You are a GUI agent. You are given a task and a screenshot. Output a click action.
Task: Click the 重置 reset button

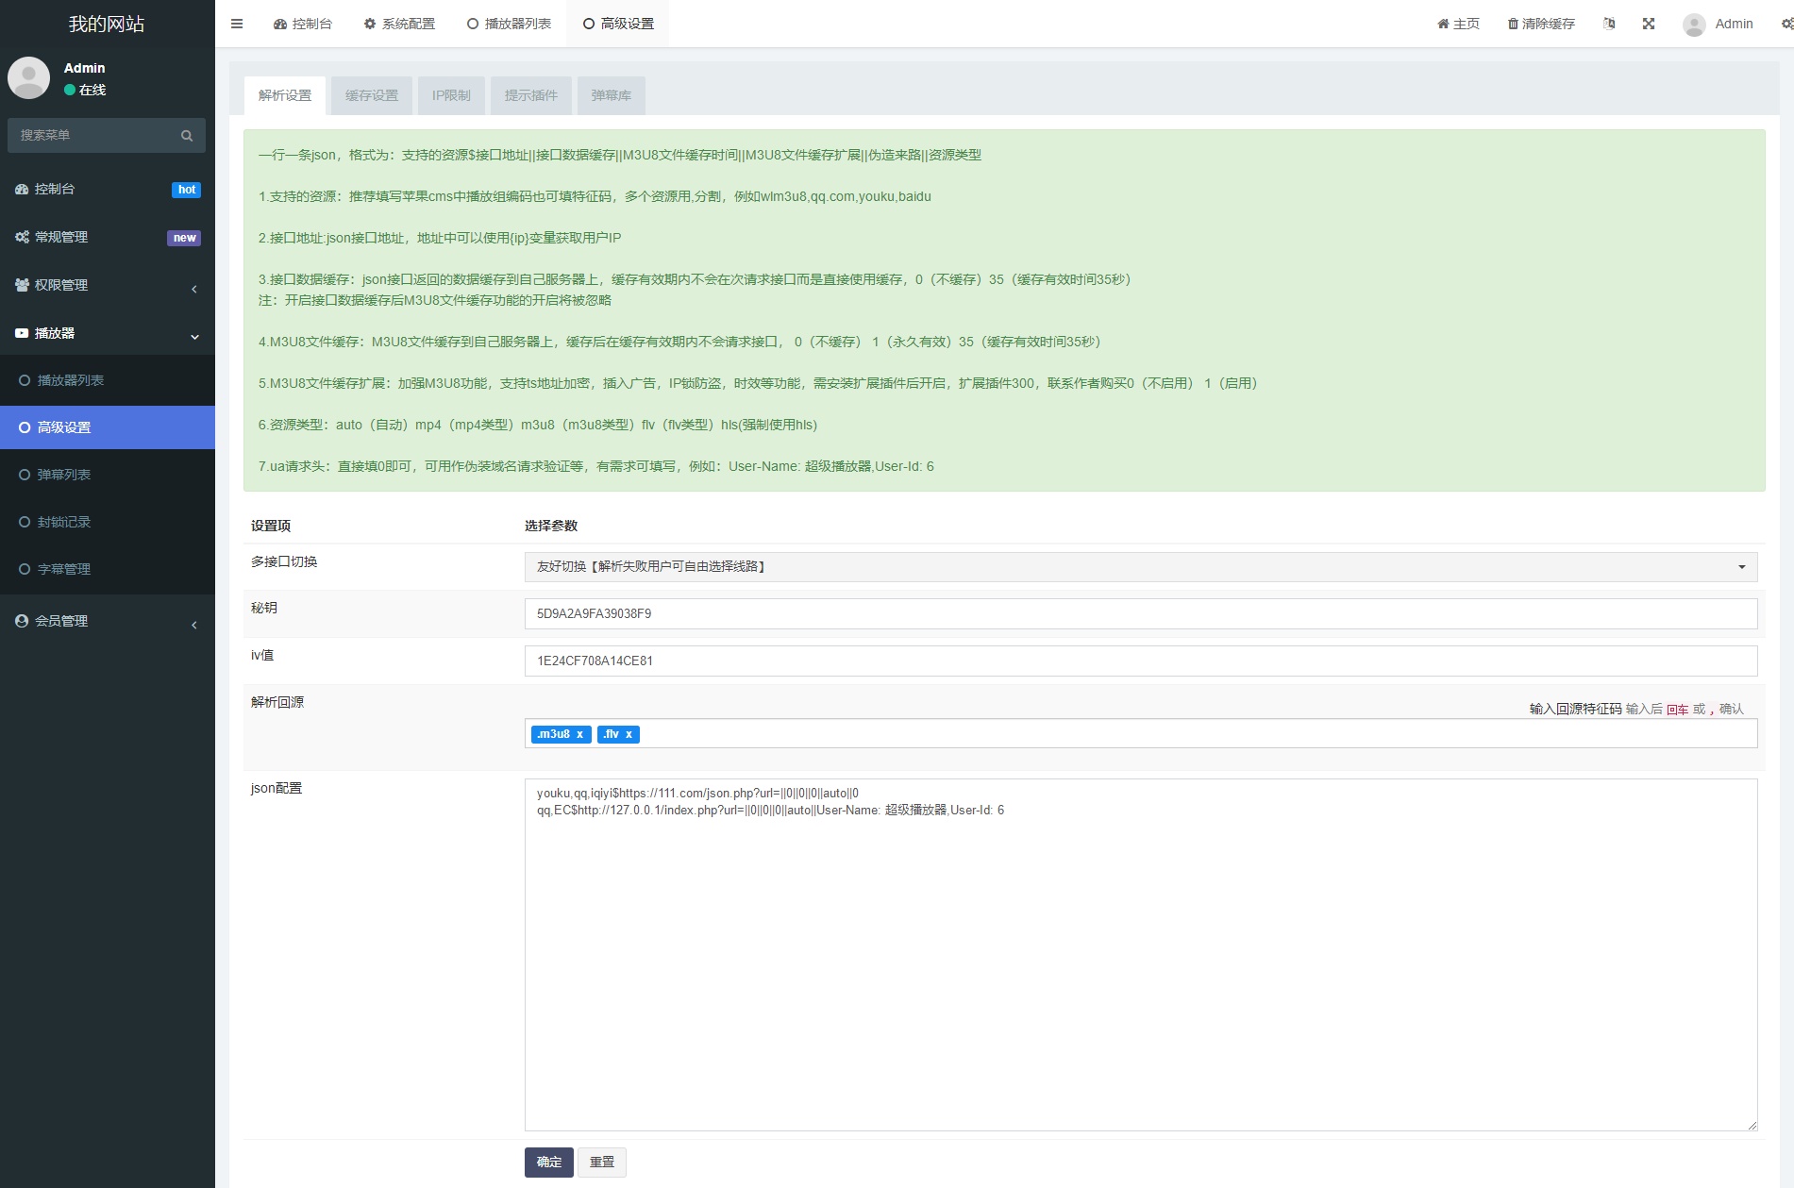tap(602, 1162)
